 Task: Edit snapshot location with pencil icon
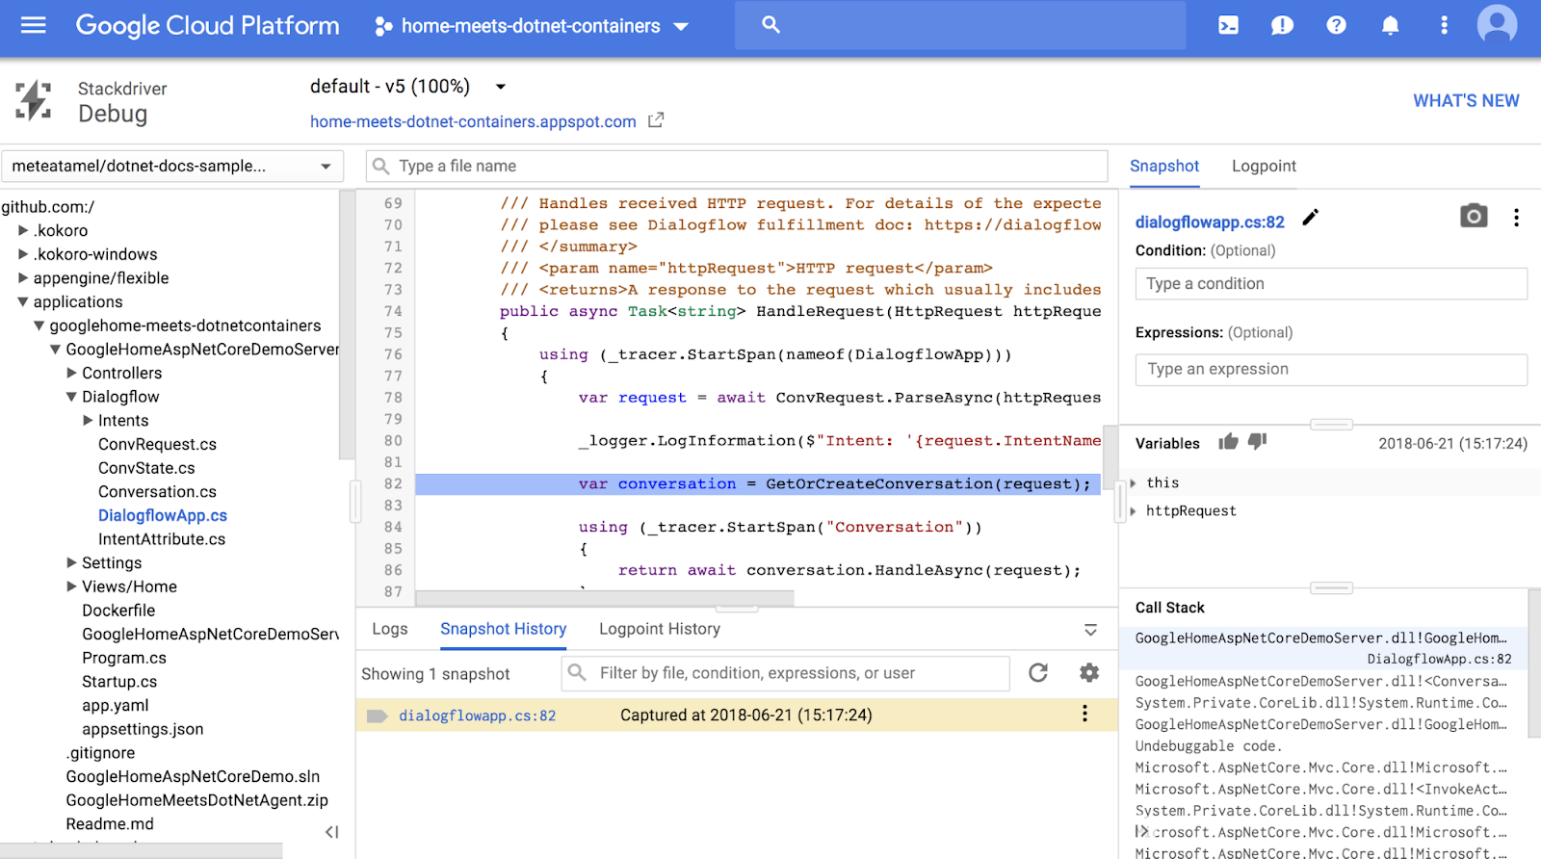[x=1310, y=218]
